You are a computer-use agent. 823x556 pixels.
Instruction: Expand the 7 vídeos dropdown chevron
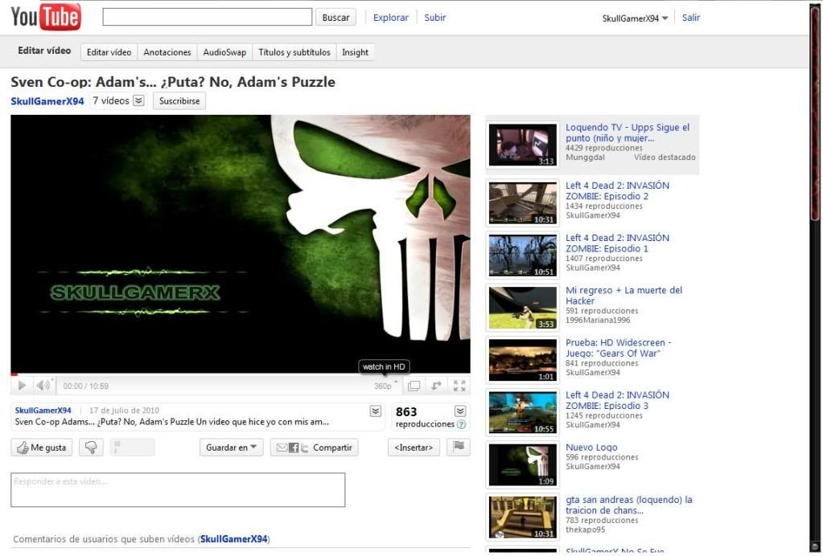tap(138, 100)
